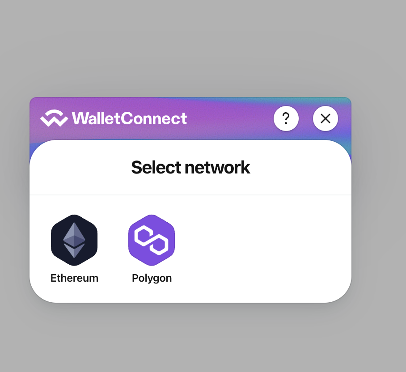
Task: Open help via the question mark button
Action: tap(286, 118)
